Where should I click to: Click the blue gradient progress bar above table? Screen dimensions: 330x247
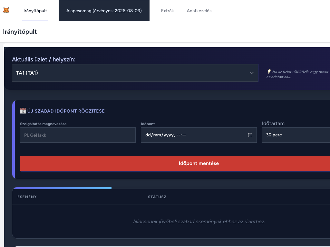click(63, 188)
